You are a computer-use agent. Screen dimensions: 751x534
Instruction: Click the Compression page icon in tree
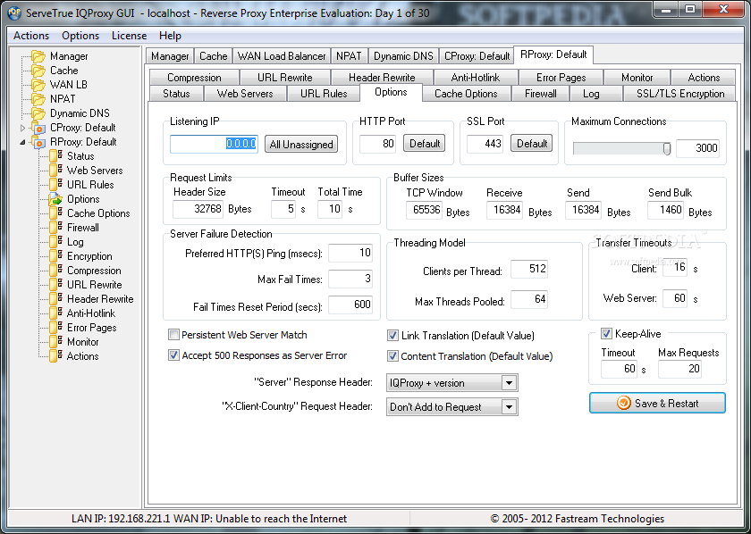point(55,271)
